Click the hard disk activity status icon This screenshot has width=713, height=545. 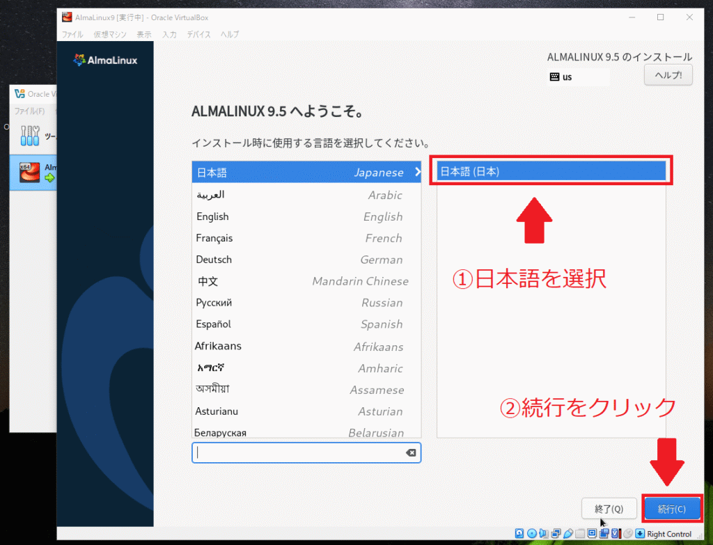pyautogui.click(x=519, y=533)
